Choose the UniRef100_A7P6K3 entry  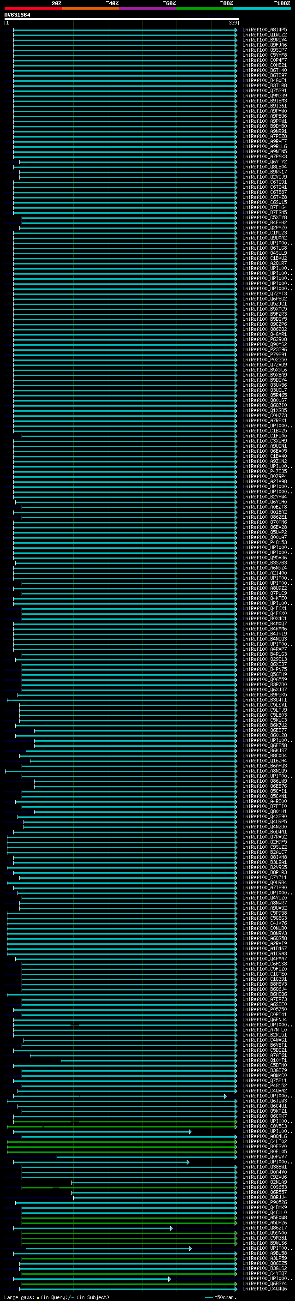[x=265, y=156]
